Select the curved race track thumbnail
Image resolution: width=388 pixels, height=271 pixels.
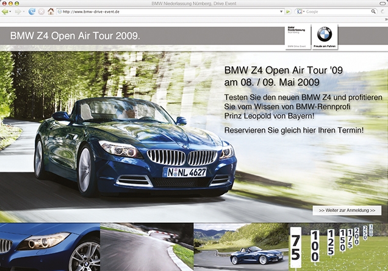pyautogui.click(x=147, y=247)
